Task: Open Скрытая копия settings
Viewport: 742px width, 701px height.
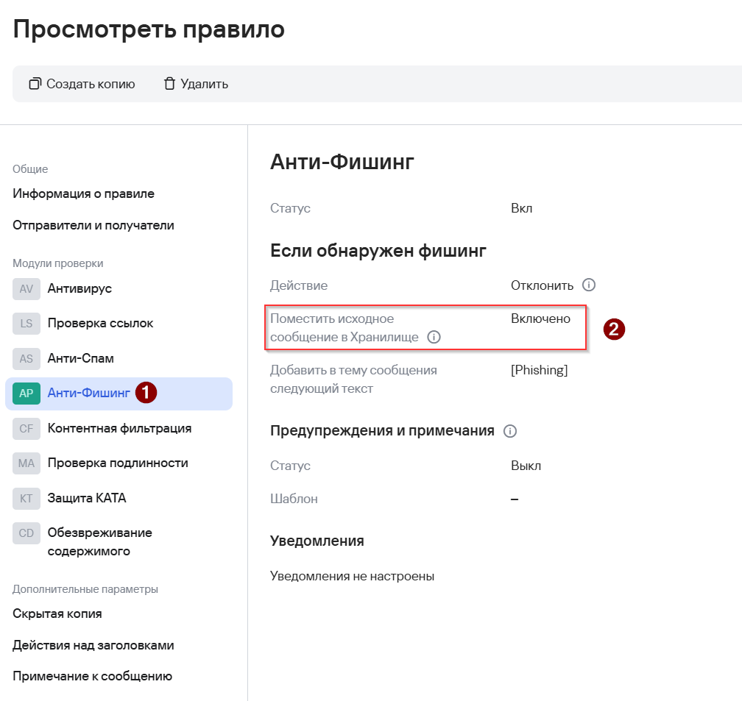Action: 57,613
